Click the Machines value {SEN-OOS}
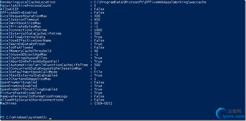Image resolution: width=246 pixels, height=121 pixels. click(103, 103)
